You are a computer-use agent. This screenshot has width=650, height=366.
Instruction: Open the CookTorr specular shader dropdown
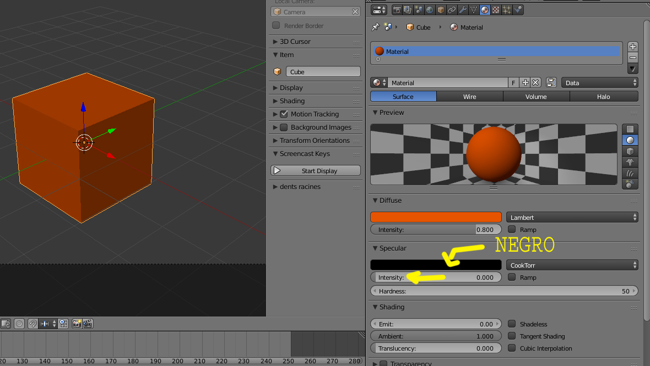point(572,265)
